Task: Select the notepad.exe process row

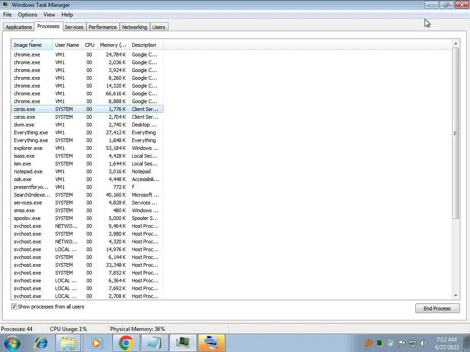Action: (87, 171)
